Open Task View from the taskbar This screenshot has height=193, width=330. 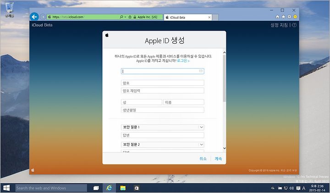coord(96,188)
